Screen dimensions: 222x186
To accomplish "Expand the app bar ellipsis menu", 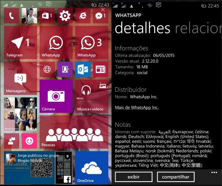I will tap(214, 173).
